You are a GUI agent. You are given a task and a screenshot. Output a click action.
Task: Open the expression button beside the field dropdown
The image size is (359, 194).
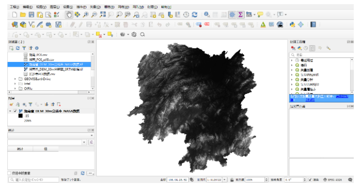pyautogui.click(x=91, y=142)
